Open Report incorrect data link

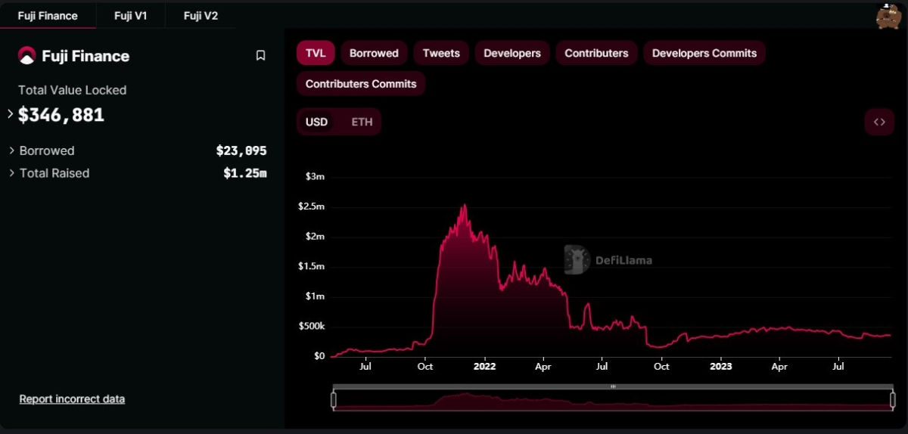coord(72,398)
